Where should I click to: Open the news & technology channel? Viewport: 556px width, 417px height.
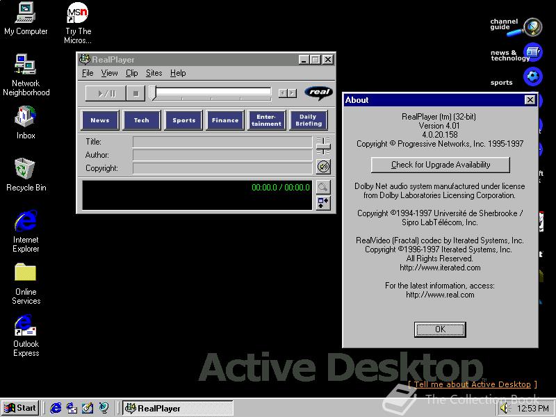tap(516, 54)
